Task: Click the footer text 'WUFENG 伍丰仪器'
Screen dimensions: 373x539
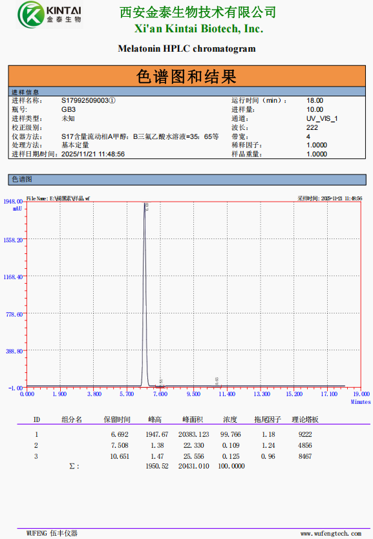Action: 52,533
